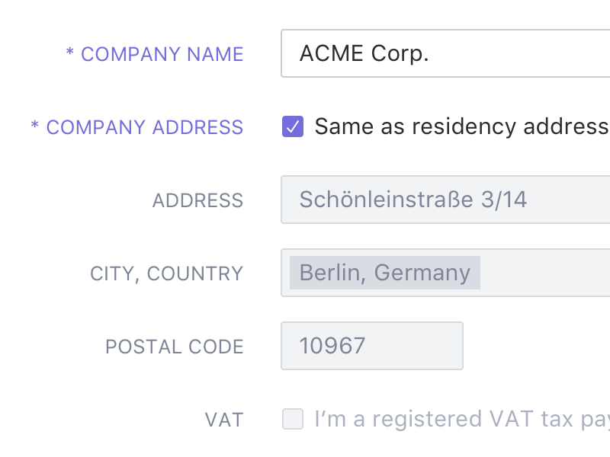
Task: Click empty area of City, Country field
Action: [545, 273]
